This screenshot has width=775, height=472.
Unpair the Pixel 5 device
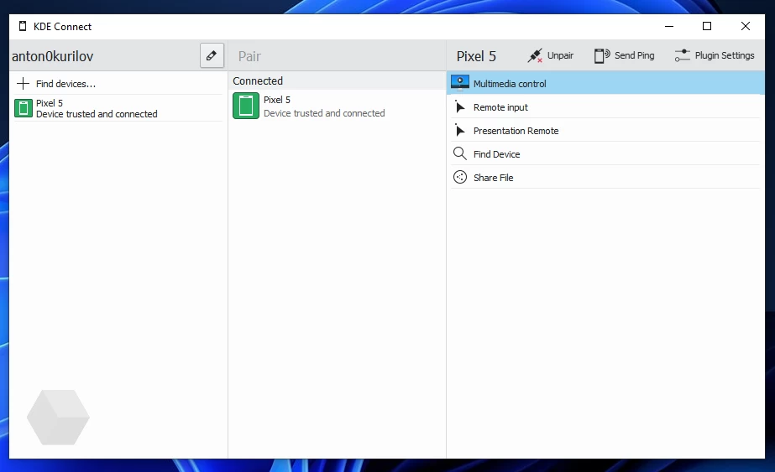(x=551, y=56)
